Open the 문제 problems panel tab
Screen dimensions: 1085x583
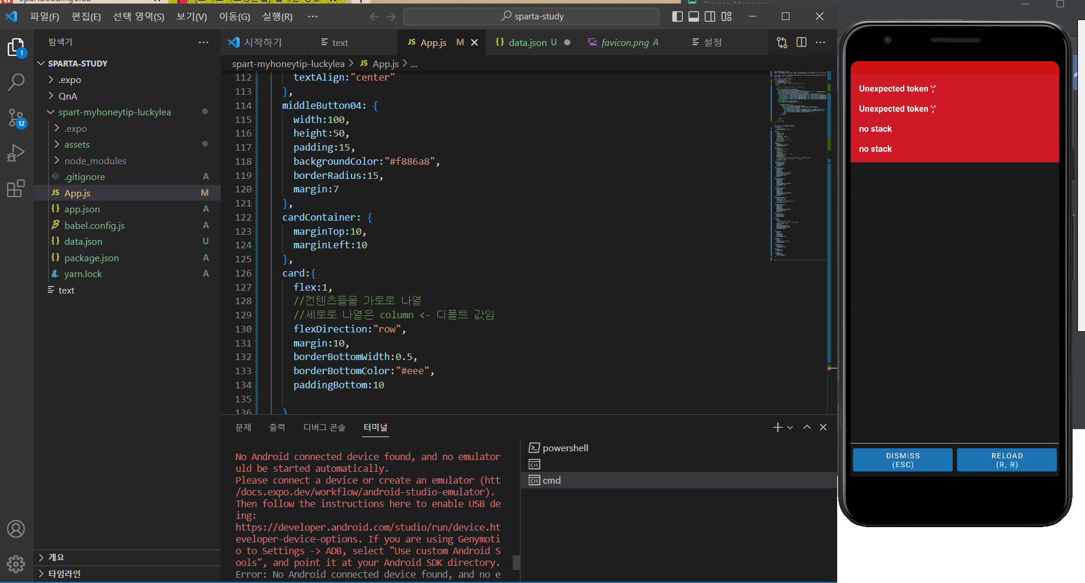244,428
